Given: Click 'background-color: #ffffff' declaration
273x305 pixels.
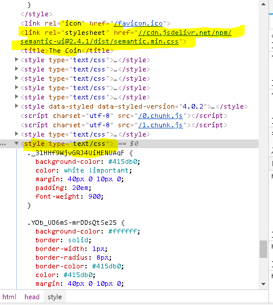Looking at the screenshot, I should tap(88, 231).
